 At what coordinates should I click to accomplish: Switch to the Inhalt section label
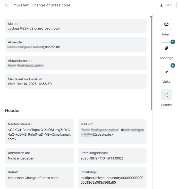166,34
